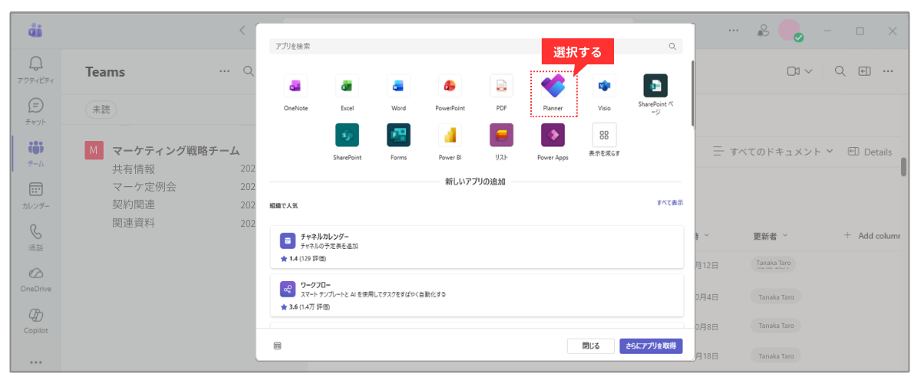Open title bar settings and more ellipsis
The height and width of the screenshot is (383, 921).
(734, 31)
